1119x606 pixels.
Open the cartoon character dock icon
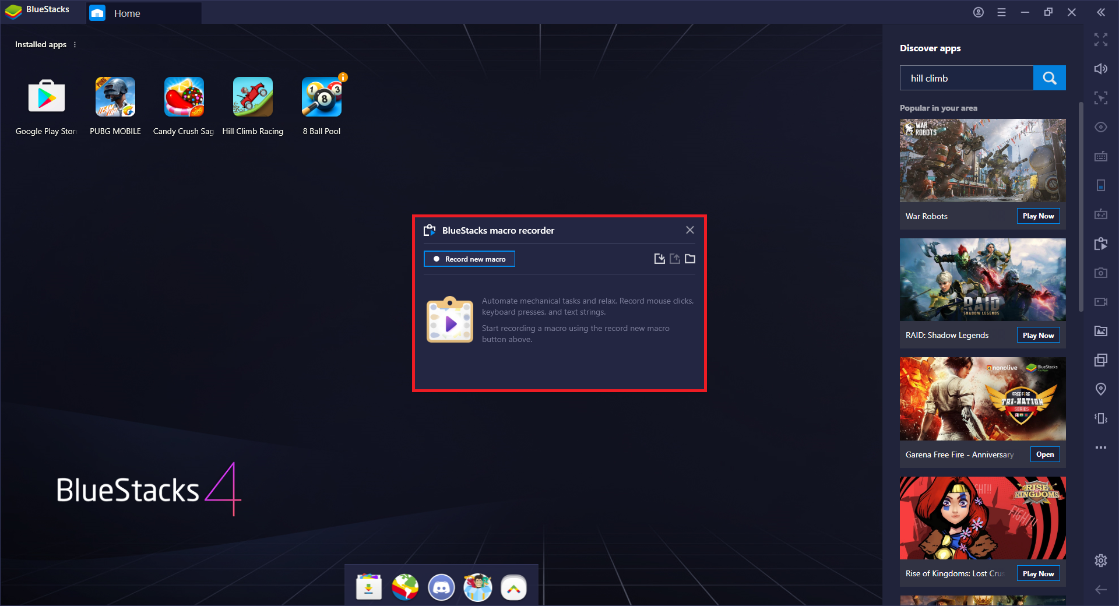[477, 587]
